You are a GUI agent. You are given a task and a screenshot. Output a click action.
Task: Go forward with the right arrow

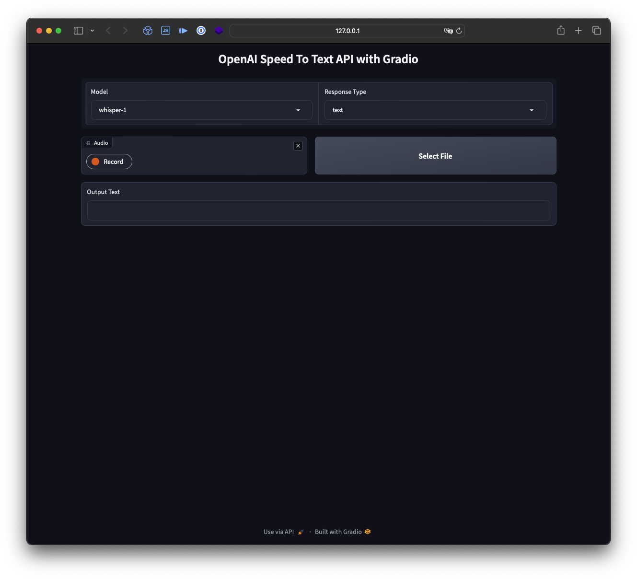click(x=125, y=31)
